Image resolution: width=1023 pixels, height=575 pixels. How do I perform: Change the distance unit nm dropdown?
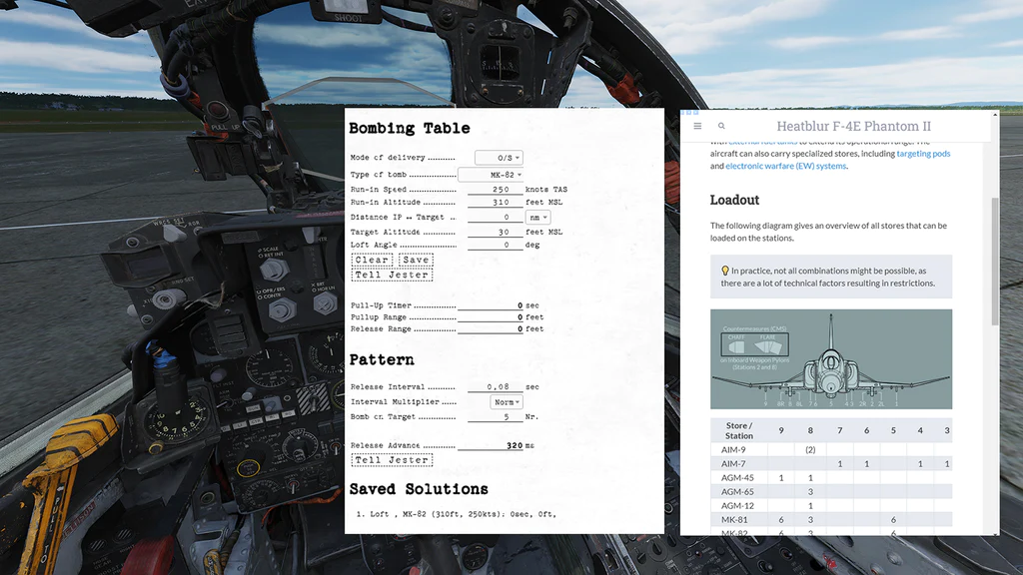(x=537, y=217)
